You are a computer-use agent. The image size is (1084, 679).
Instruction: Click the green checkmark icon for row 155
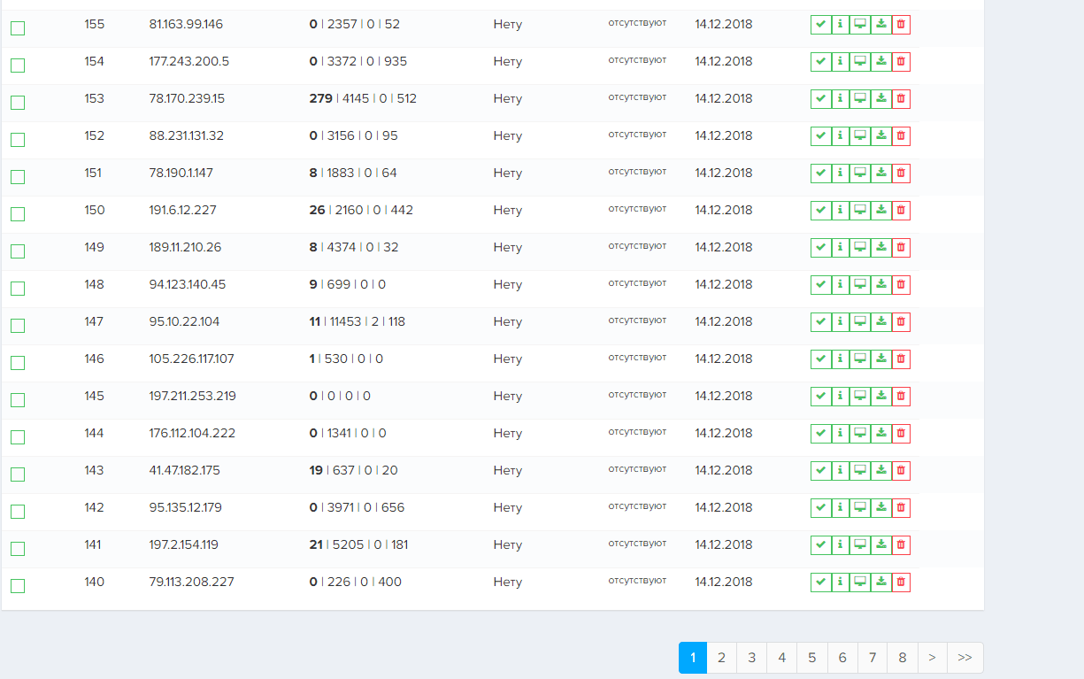821,25
